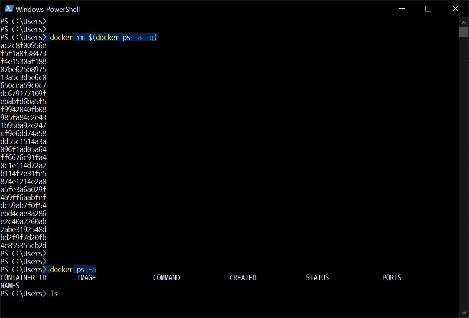This screenshot has width=469, height=318.
Task: Click container ID 096f1ad05a64
Action: point(24,149)
